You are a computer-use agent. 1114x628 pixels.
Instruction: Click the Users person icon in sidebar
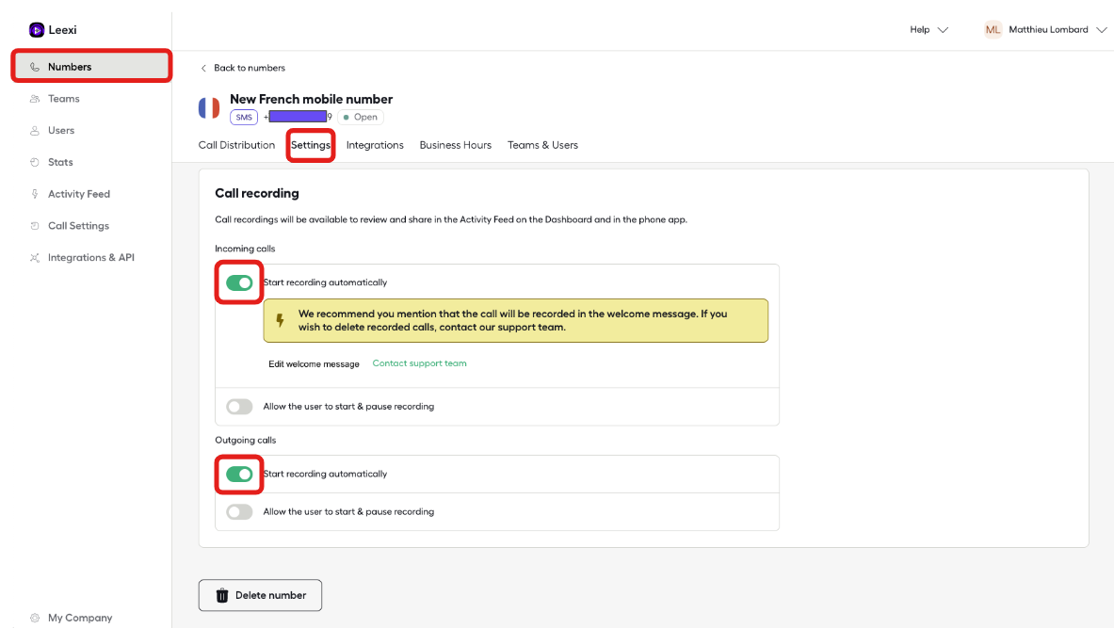point(34,131)
